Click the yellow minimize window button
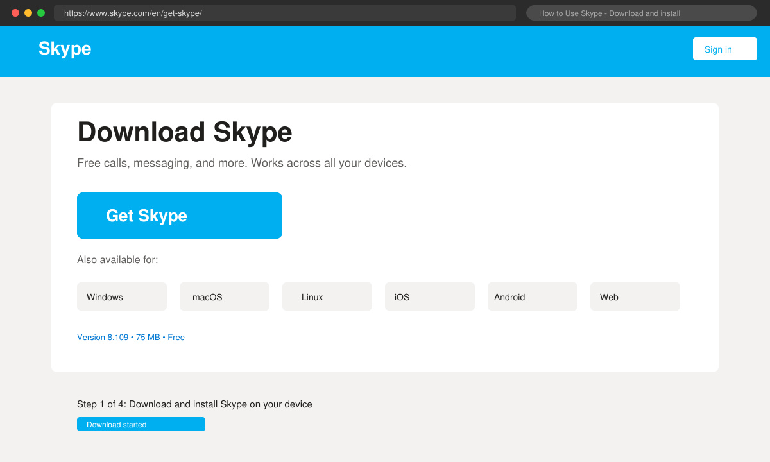Screen dimensions: 770x462 pos(28,13)
